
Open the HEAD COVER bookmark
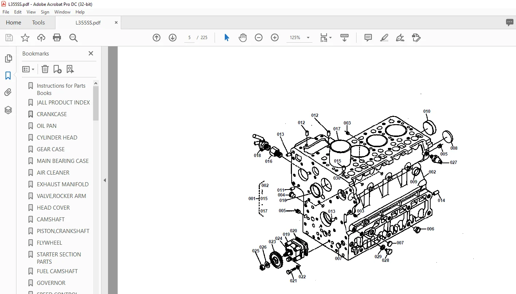click(x=53, y=207)
